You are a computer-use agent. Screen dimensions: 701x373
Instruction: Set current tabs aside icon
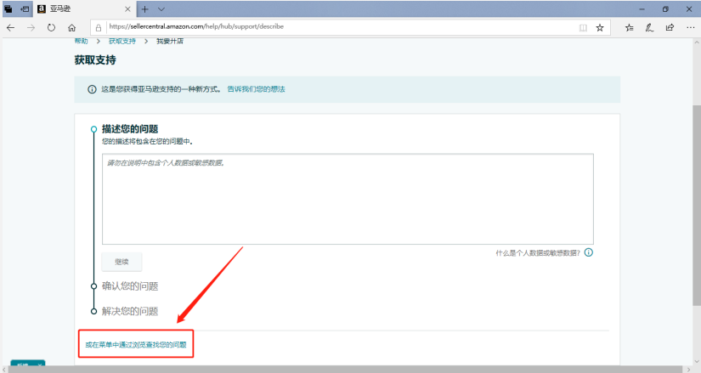pyautogui.click(x=25, y=9)
